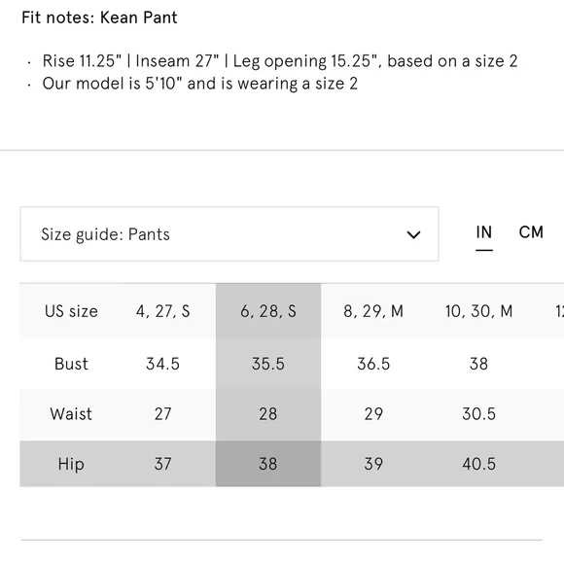This screenshot has height=564, width=564.
Task: Select IN unit option
Action: (x=484, y=232)
